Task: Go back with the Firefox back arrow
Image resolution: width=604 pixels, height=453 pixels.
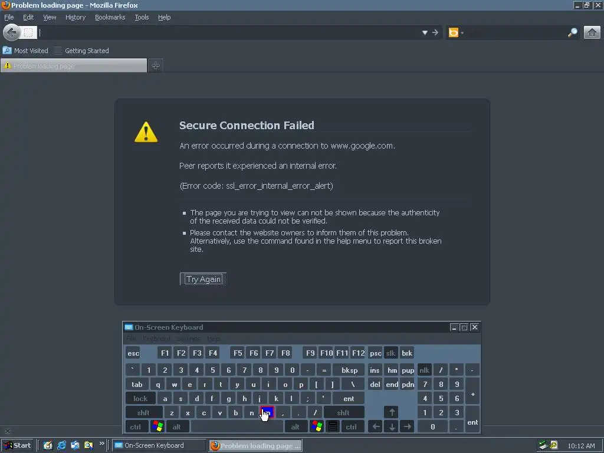Action: coord(12,32)
